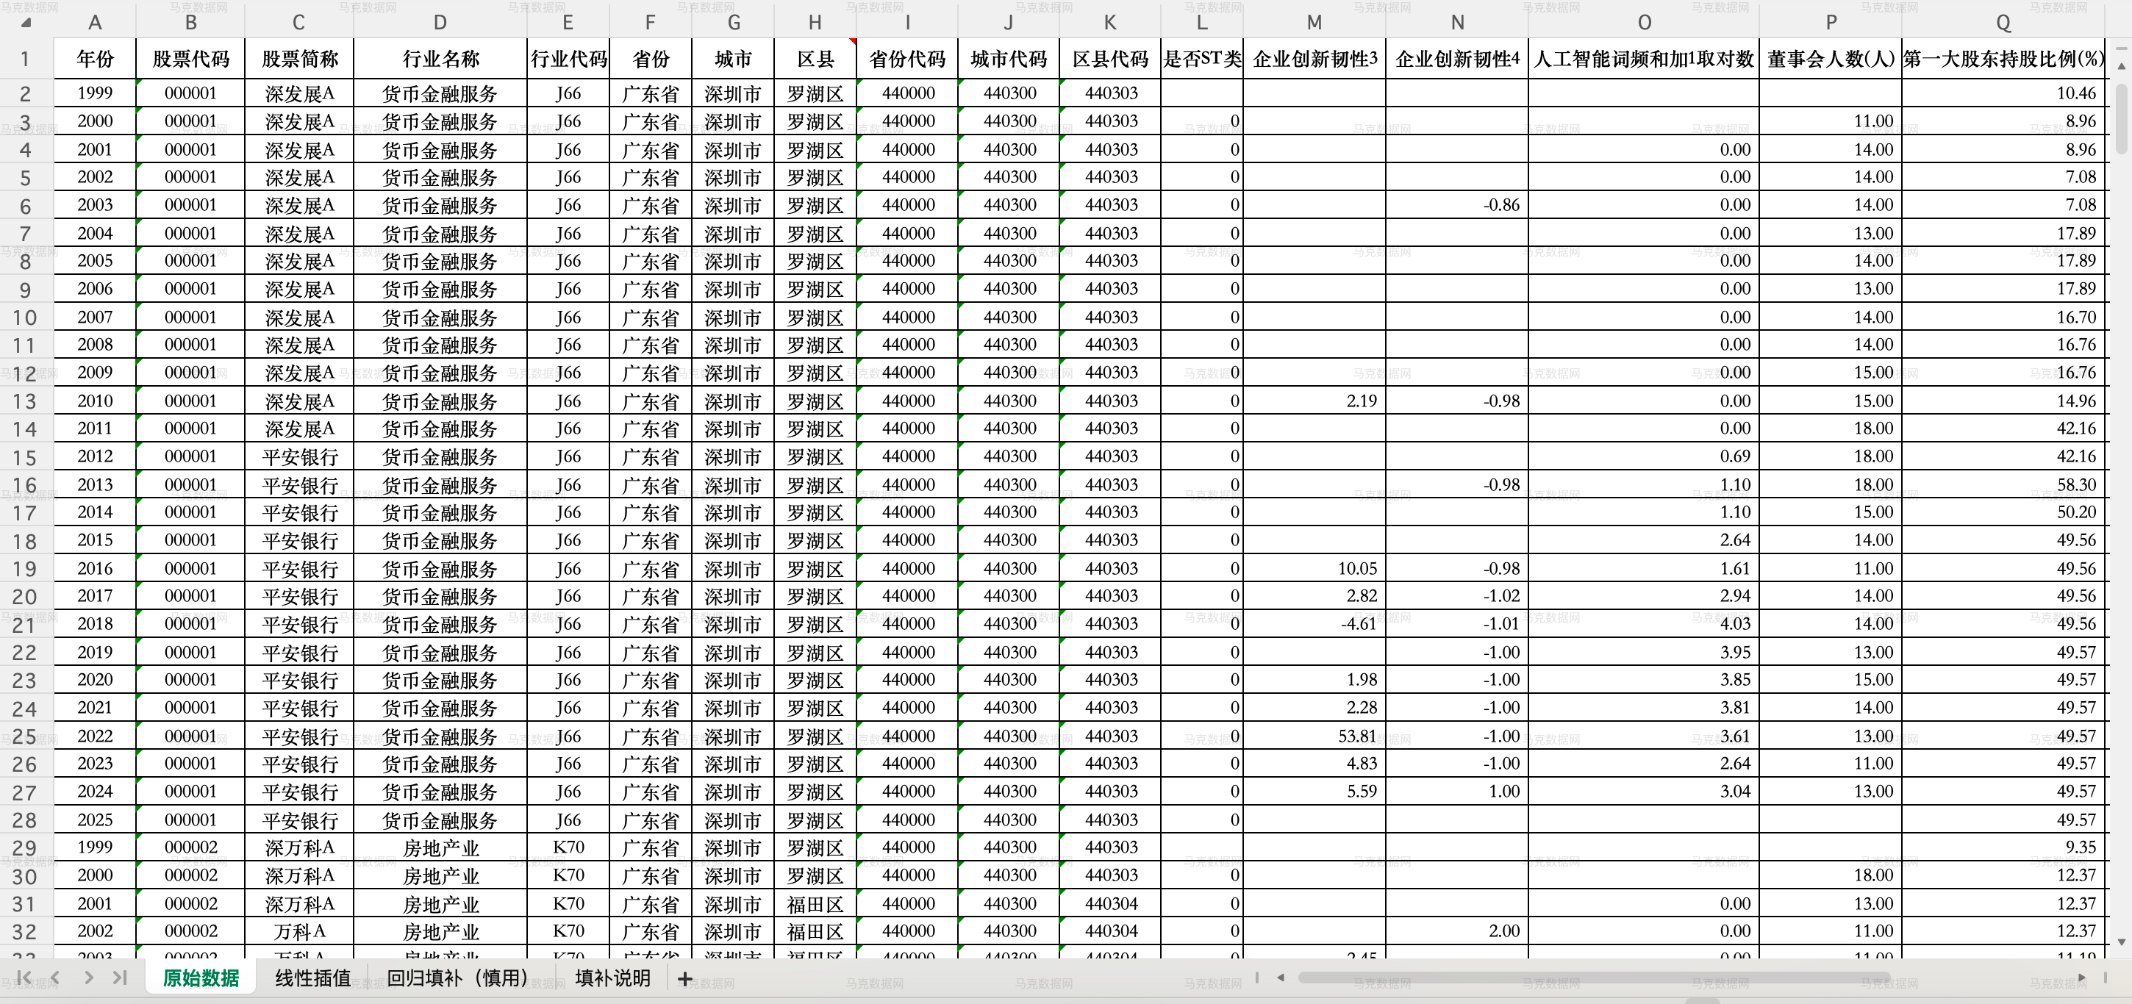Screen dimensions: 2132x1004
Task: Click previous sheet arrow
Action: (x=55, y=978)
